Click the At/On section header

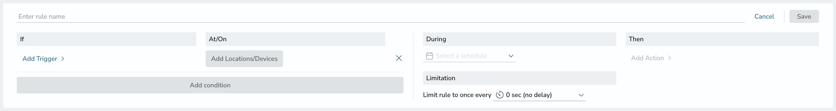pos(295,39)
